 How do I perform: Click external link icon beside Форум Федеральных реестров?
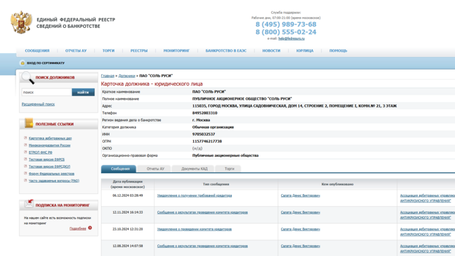(25, 173)
